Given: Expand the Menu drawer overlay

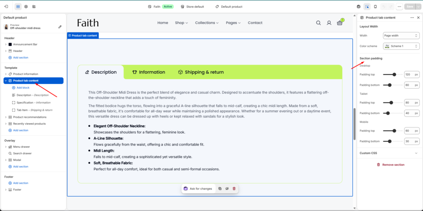Looking at the screenshot, I should tap(6, 147).
